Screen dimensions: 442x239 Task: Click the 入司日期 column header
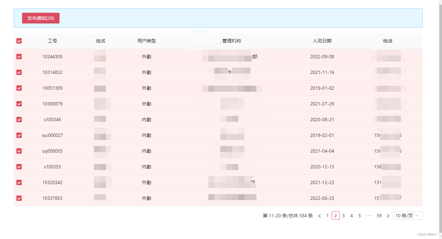point(322,41)
